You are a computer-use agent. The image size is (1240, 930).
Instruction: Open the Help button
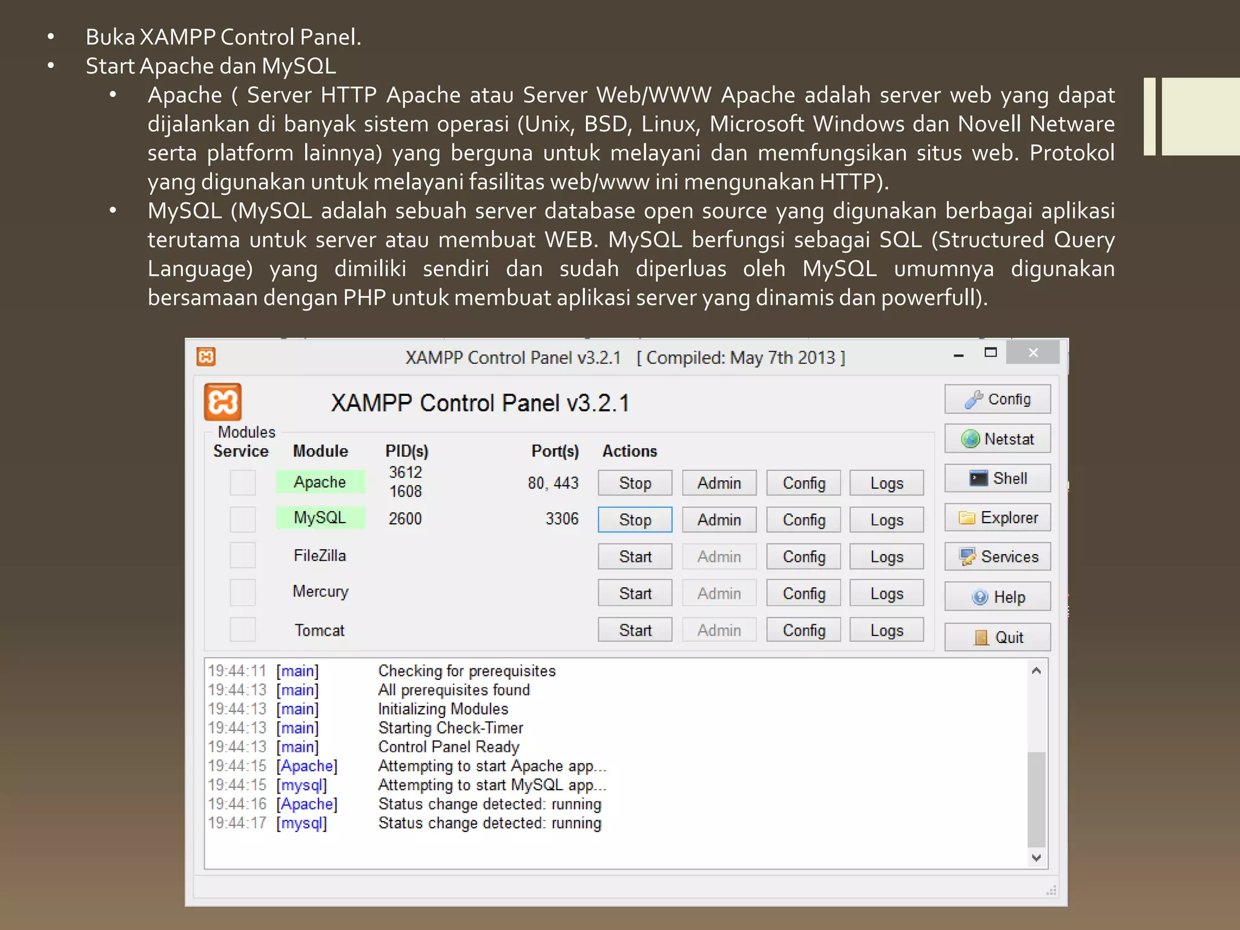click(x=997, y=597)
